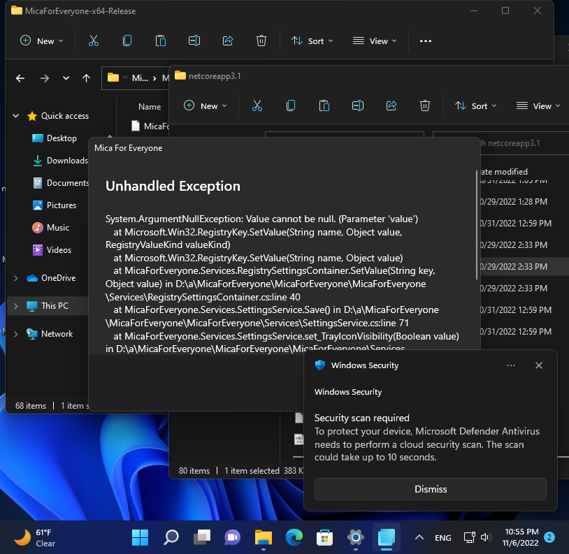Open the See more ellipsis menu
The height and width of the screenshot is (554, 569).
click(x=425, y=41)
